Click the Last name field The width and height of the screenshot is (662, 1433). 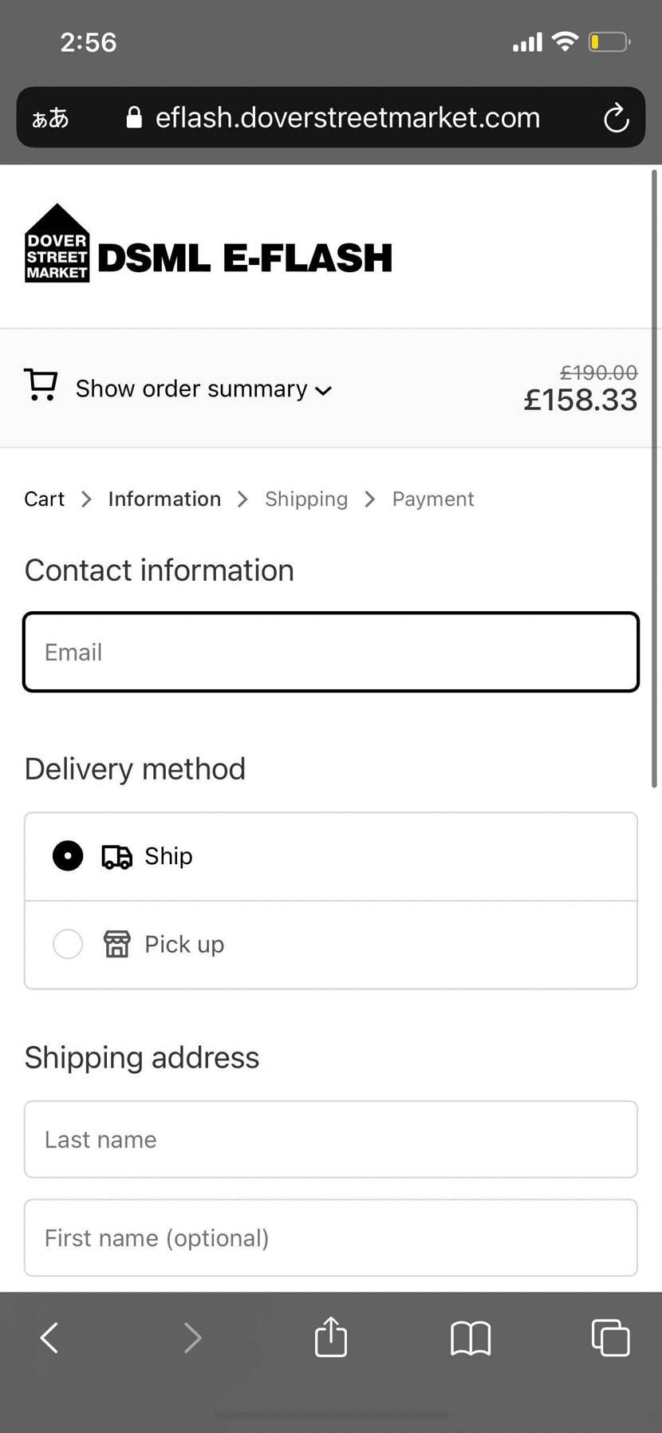click(x=331, y=1139)
